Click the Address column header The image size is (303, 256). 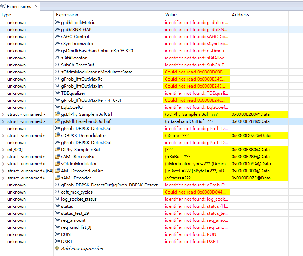(x=240, y=15)
